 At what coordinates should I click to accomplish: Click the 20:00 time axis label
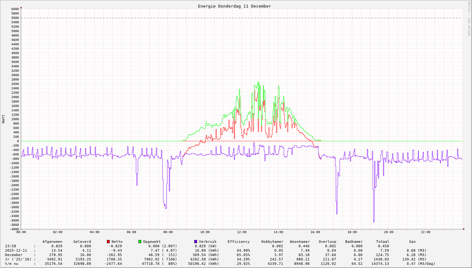389,232
